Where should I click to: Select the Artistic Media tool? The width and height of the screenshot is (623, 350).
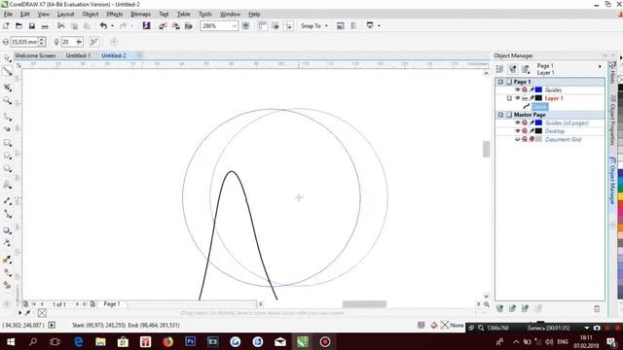point(7,129)
